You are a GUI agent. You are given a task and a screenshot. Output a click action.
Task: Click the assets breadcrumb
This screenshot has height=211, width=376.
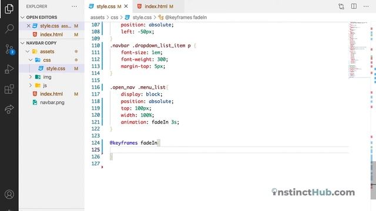click(98, 18)
